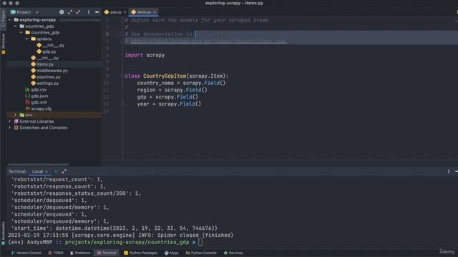
Task: Click the 'region = scrapy.Field()' line
Action: (172, 90)
